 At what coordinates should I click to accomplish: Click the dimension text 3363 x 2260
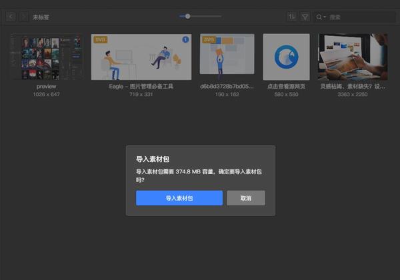pos(353,95)
